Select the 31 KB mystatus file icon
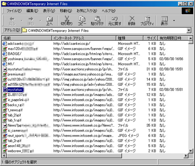This screenshot has width=195, height=166. click(x=5, y=69)
